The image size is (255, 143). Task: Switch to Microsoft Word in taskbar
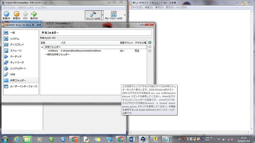[132, 139]
